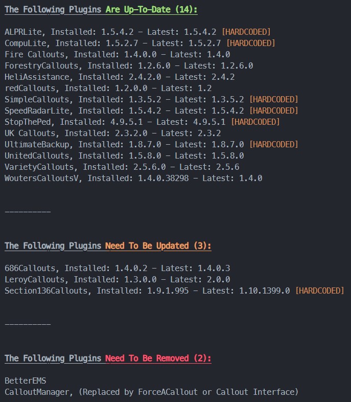Select the ForestryCallouts plugin entry

point(129,65)
